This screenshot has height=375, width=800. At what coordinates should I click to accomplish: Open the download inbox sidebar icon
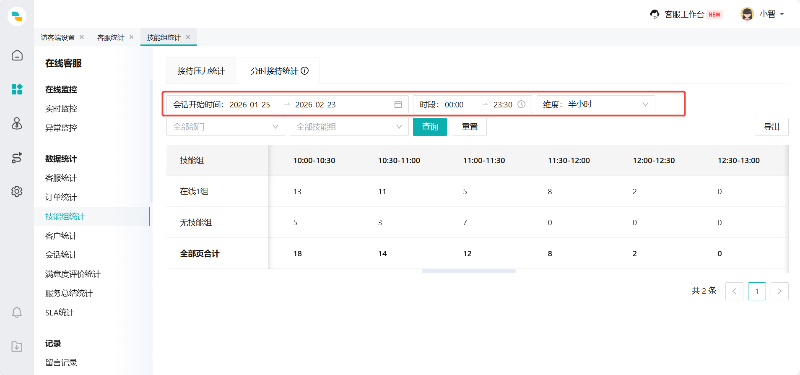pyautogui.click(x=17, y=346)
